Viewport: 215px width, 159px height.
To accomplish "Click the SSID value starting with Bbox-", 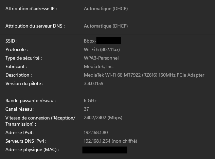I will 102,41.
